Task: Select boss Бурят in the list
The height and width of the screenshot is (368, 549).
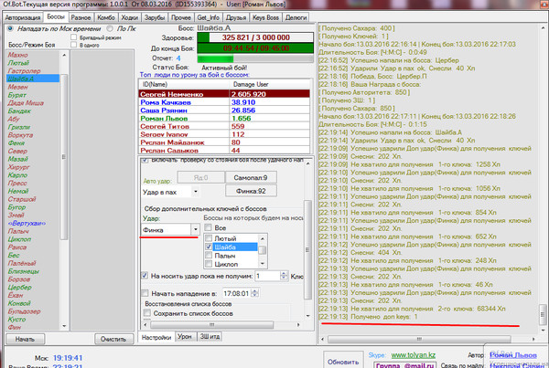Action: pyautogui.click(x=17, y=95)
